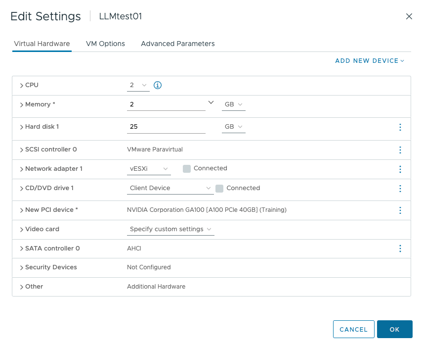Switch to the VM Options tab
Image resolution: width=422 pixels, height=349 pixels.
[105, 44]
